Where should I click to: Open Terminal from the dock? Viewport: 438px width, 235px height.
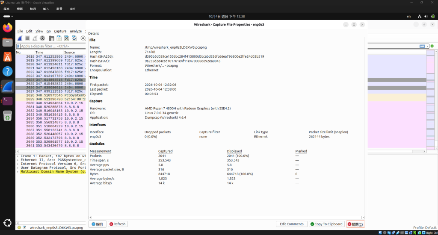(x=8, y=101)
